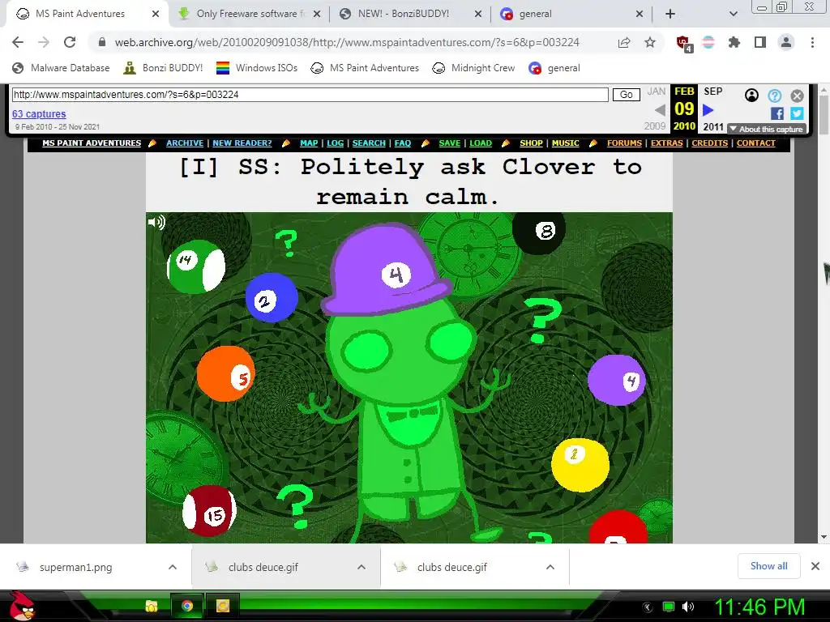This screenshot has height=622, width=830.
Task: Click SAVE in the site nav
Action: coord(449,143)
